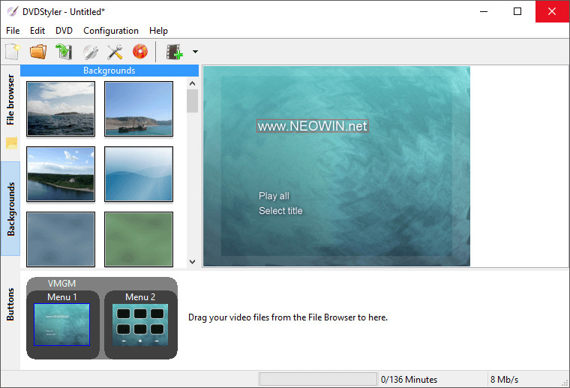Open project using the folder icon
Image resolution: width=570 pixels, height=388 pixels.
pos(38,52)
